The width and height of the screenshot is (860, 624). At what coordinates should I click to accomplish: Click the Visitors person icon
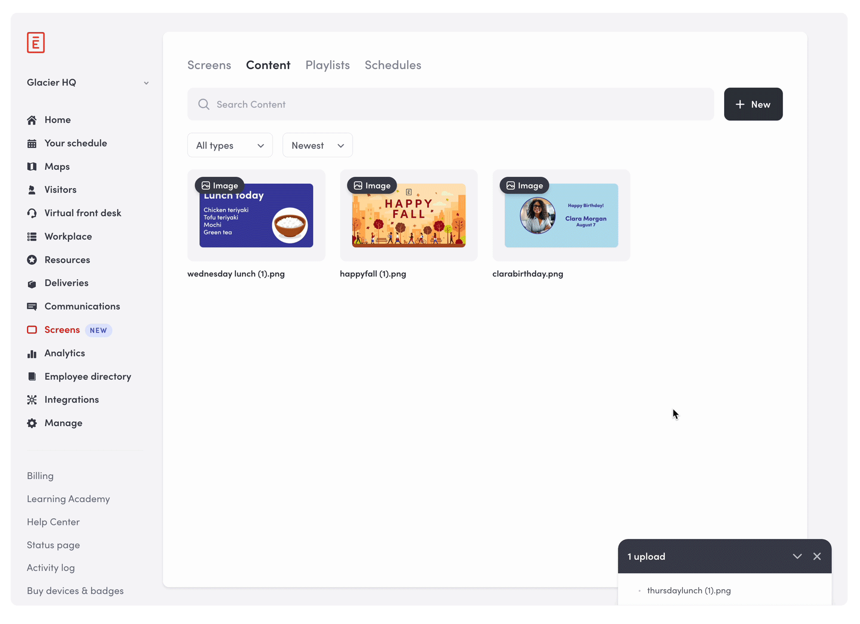tap(32, 190)
